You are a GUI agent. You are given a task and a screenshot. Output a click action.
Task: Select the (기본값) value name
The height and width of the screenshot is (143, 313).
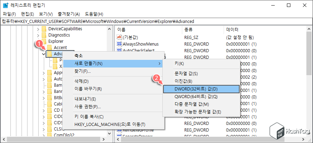pyautogui.click(x=130, y=37)
